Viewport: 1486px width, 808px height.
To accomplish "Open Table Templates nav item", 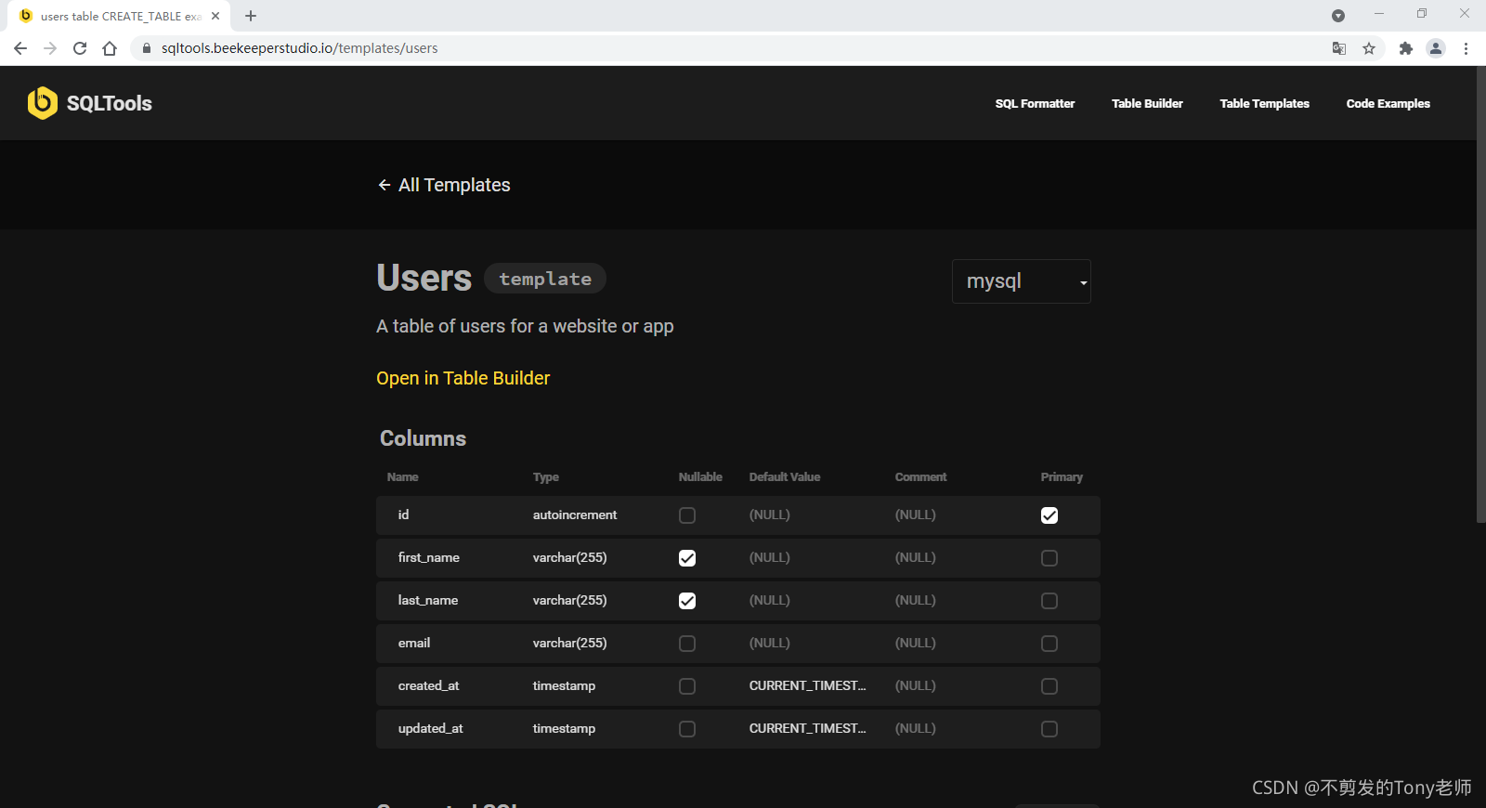I will pos(1264,104).
